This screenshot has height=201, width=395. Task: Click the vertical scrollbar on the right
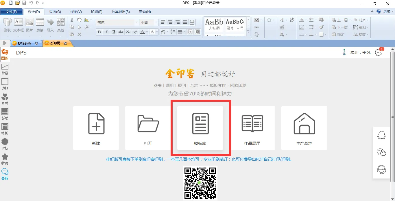pos(392,117)
